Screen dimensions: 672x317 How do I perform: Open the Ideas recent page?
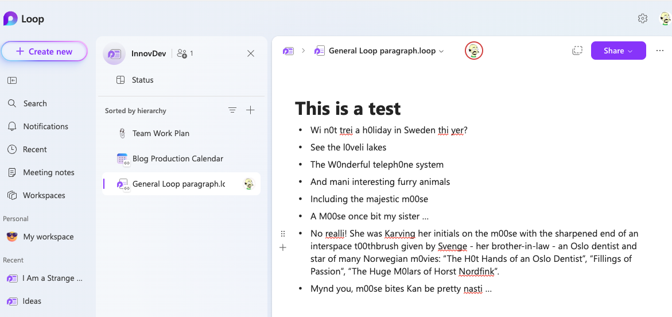pos(32,301)
